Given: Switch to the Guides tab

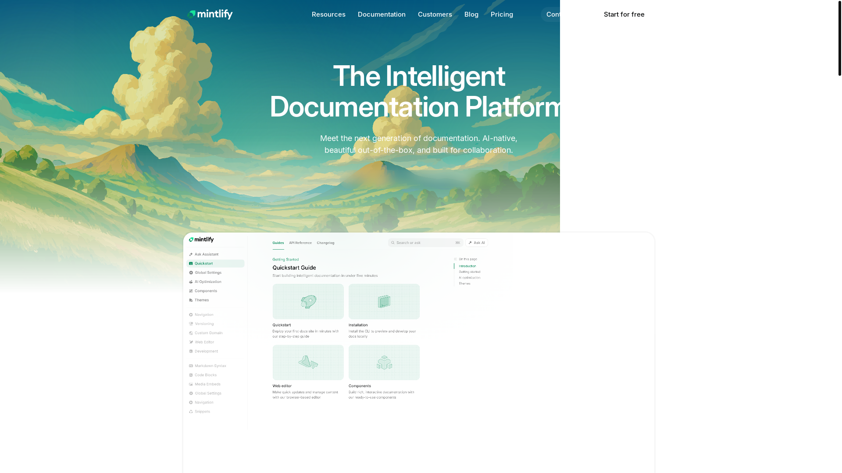Looking at the screenshot, I should (x=278, y=243).
